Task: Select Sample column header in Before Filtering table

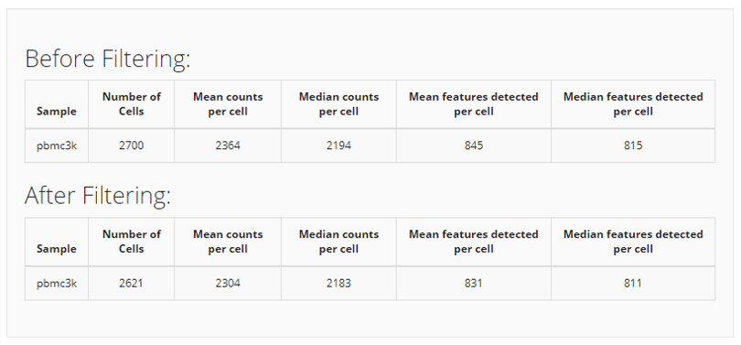Action: (56, 112)
